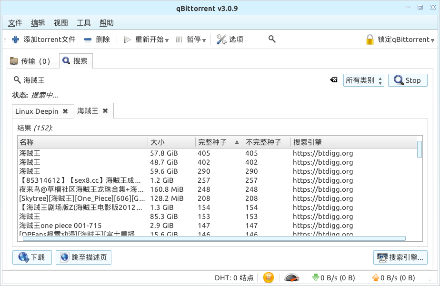
Task: Select the 海贼王剧场版Z result row
Action: pos(217,207)
